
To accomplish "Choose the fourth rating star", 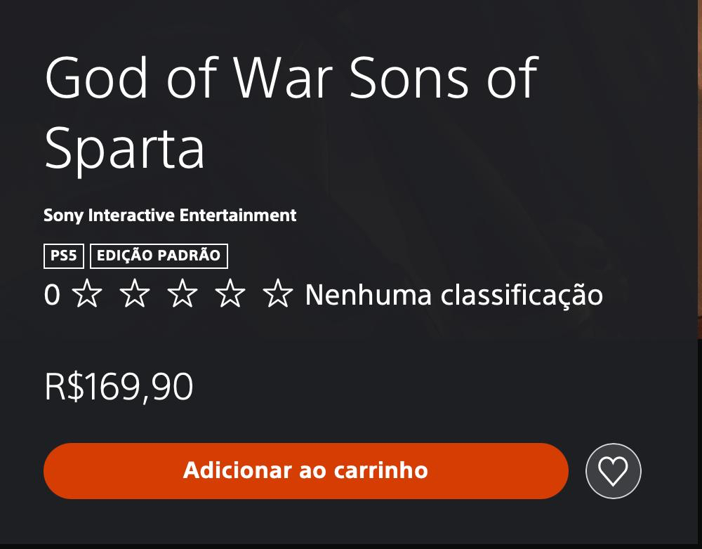I will (230, 294).
